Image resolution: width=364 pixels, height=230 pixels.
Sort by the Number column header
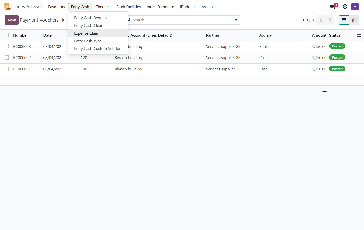tap(20, 35)
